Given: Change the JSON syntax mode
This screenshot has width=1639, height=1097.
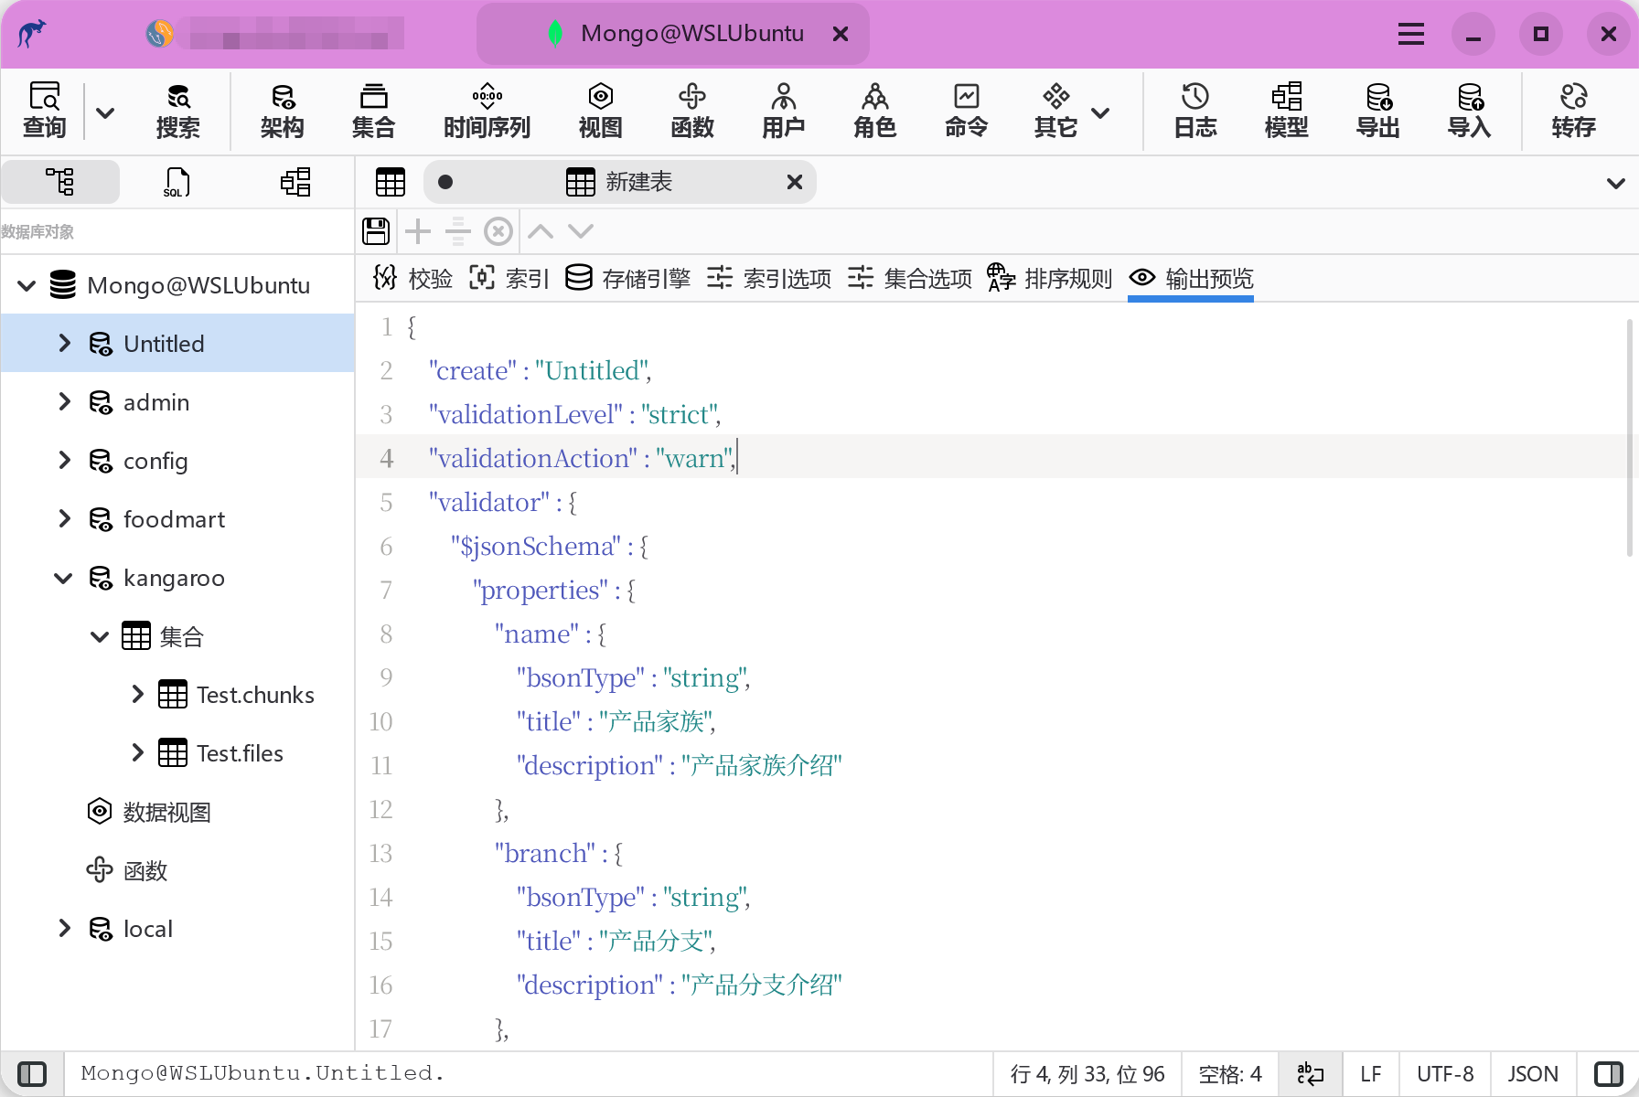Looking at the screenshot, I should coord(1532,1073).
